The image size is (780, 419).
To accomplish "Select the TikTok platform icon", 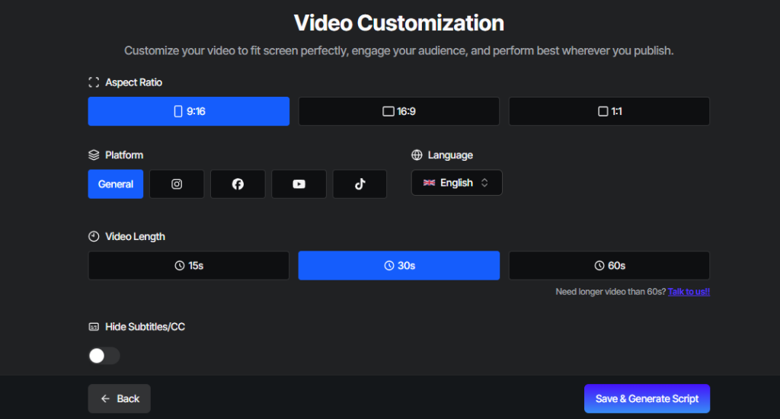I will (x=360, y=184).
